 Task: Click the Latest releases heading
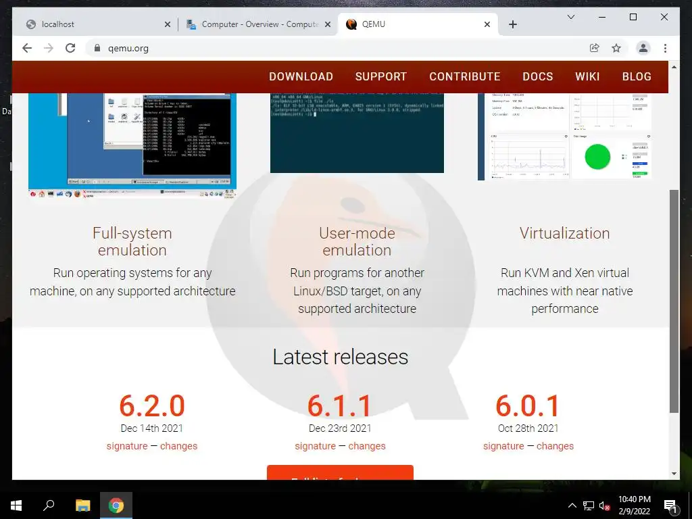click(x=341, y=357)
